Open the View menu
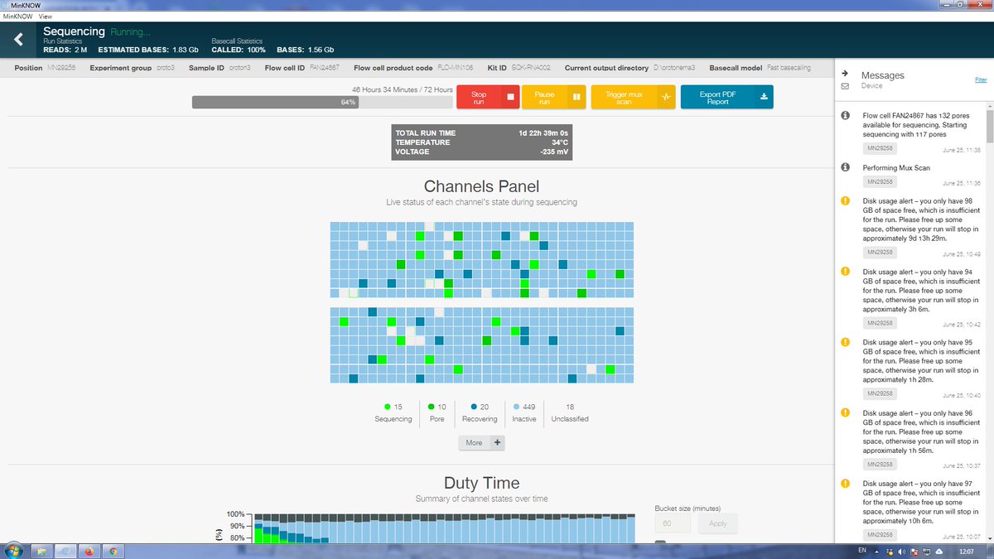This screenshot has height=559, width=994. tap(46, 17)
